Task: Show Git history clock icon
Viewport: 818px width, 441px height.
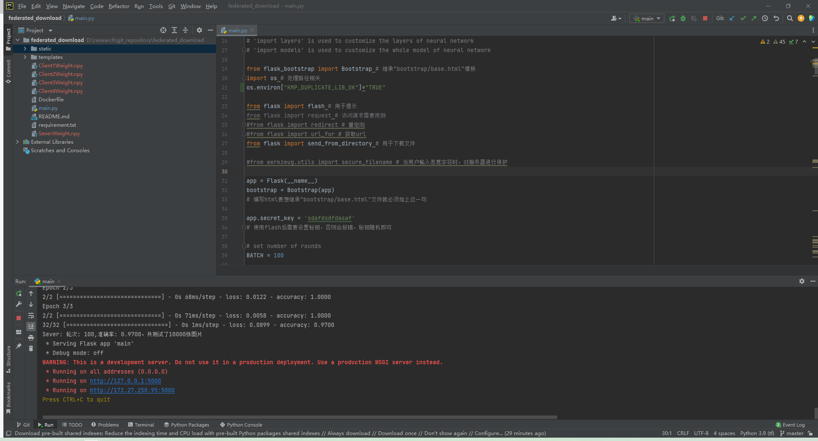Action: click(765, 18)
